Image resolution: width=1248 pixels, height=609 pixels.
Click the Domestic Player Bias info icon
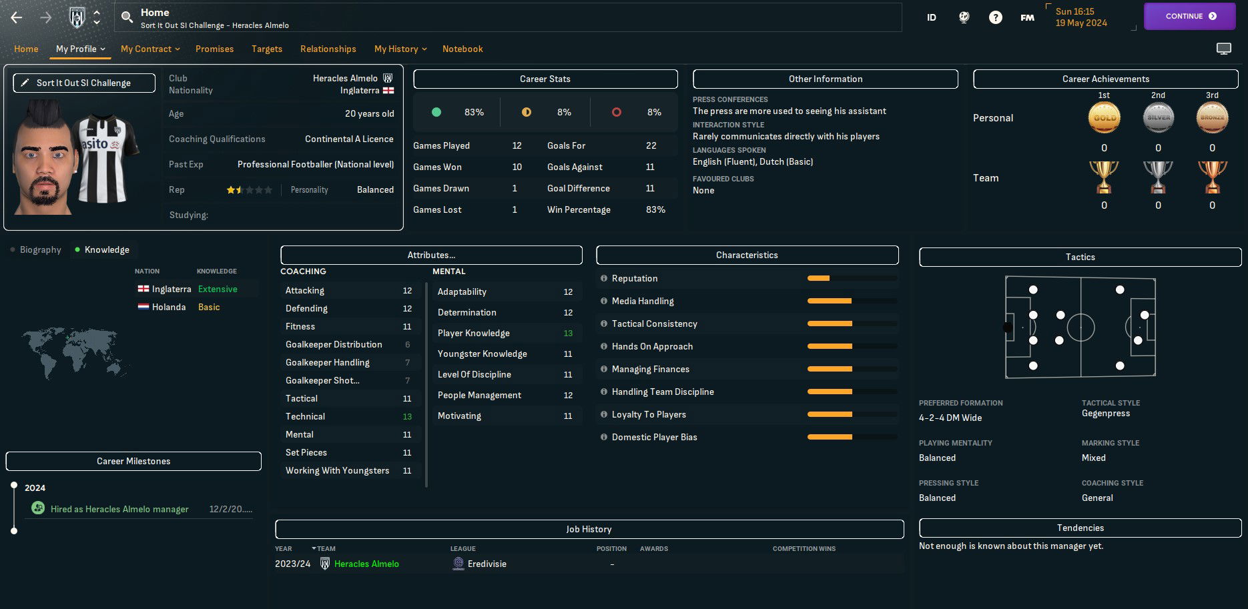tap(604, 437)
